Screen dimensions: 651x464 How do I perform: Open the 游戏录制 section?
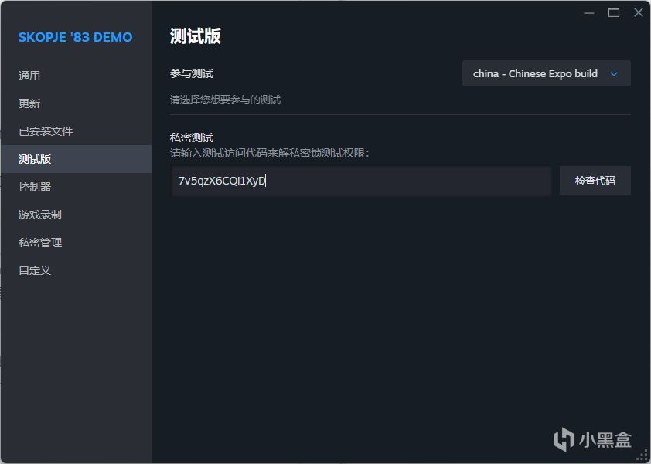tap(76, 215)
